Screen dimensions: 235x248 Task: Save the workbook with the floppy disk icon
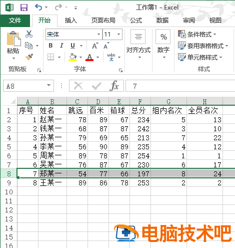(24, 8)
